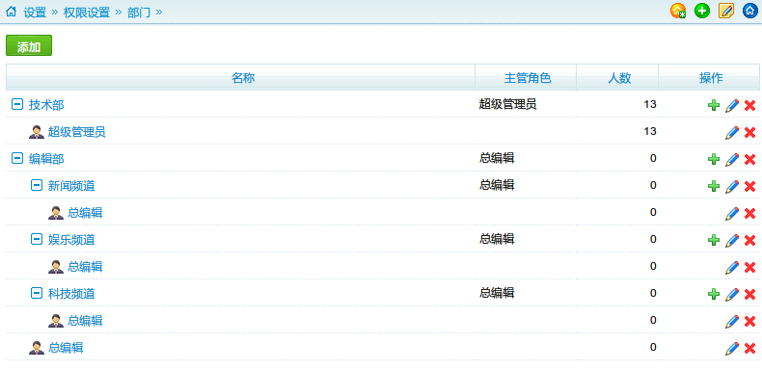Click 超级管理员 in 技术部's 主管角色 cell

coord(507,104)
